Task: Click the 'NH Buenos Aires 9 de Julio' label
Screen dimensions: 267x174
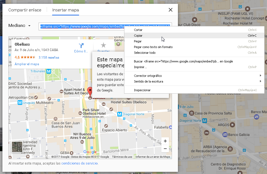Action: pos(82,136)
